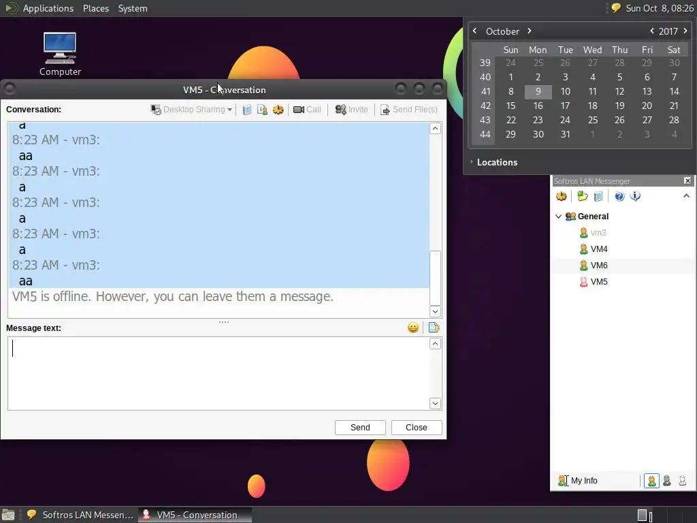Open settings gear icon in conversation toolbar

tap(278, 110)
